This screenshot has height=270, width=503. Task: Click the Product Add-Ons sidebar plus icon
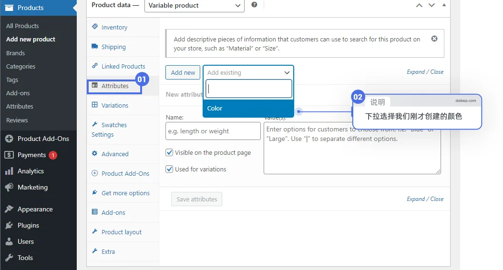click(9, 139)
